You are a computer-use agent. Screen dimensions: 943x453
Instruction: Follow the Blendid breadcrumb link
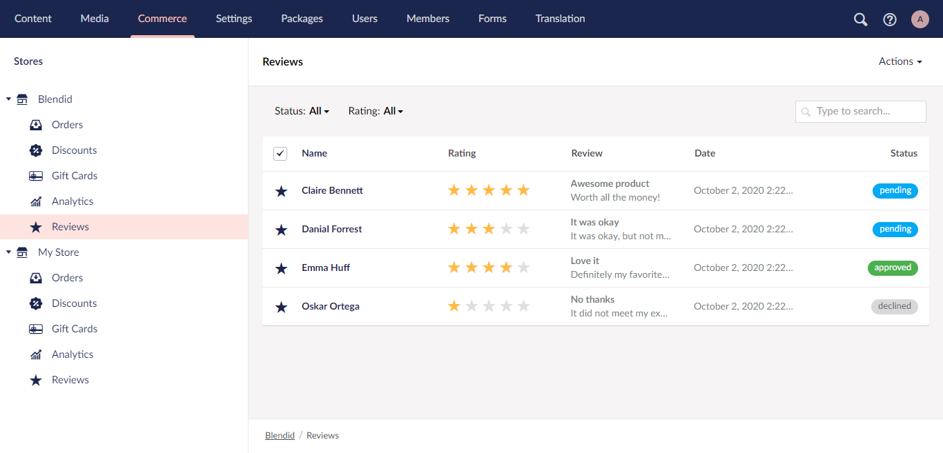[280, 435]
